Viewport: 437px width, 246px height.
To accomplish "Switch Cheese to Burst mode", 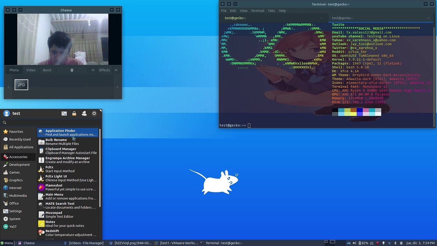I will pyautogui.click(x=47, y=70).
